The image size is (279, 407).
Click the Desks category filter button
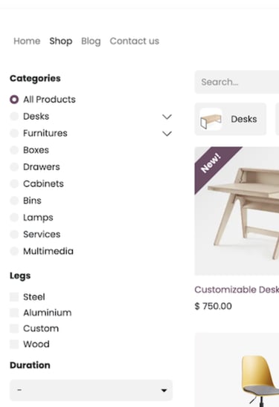(231, 119)
